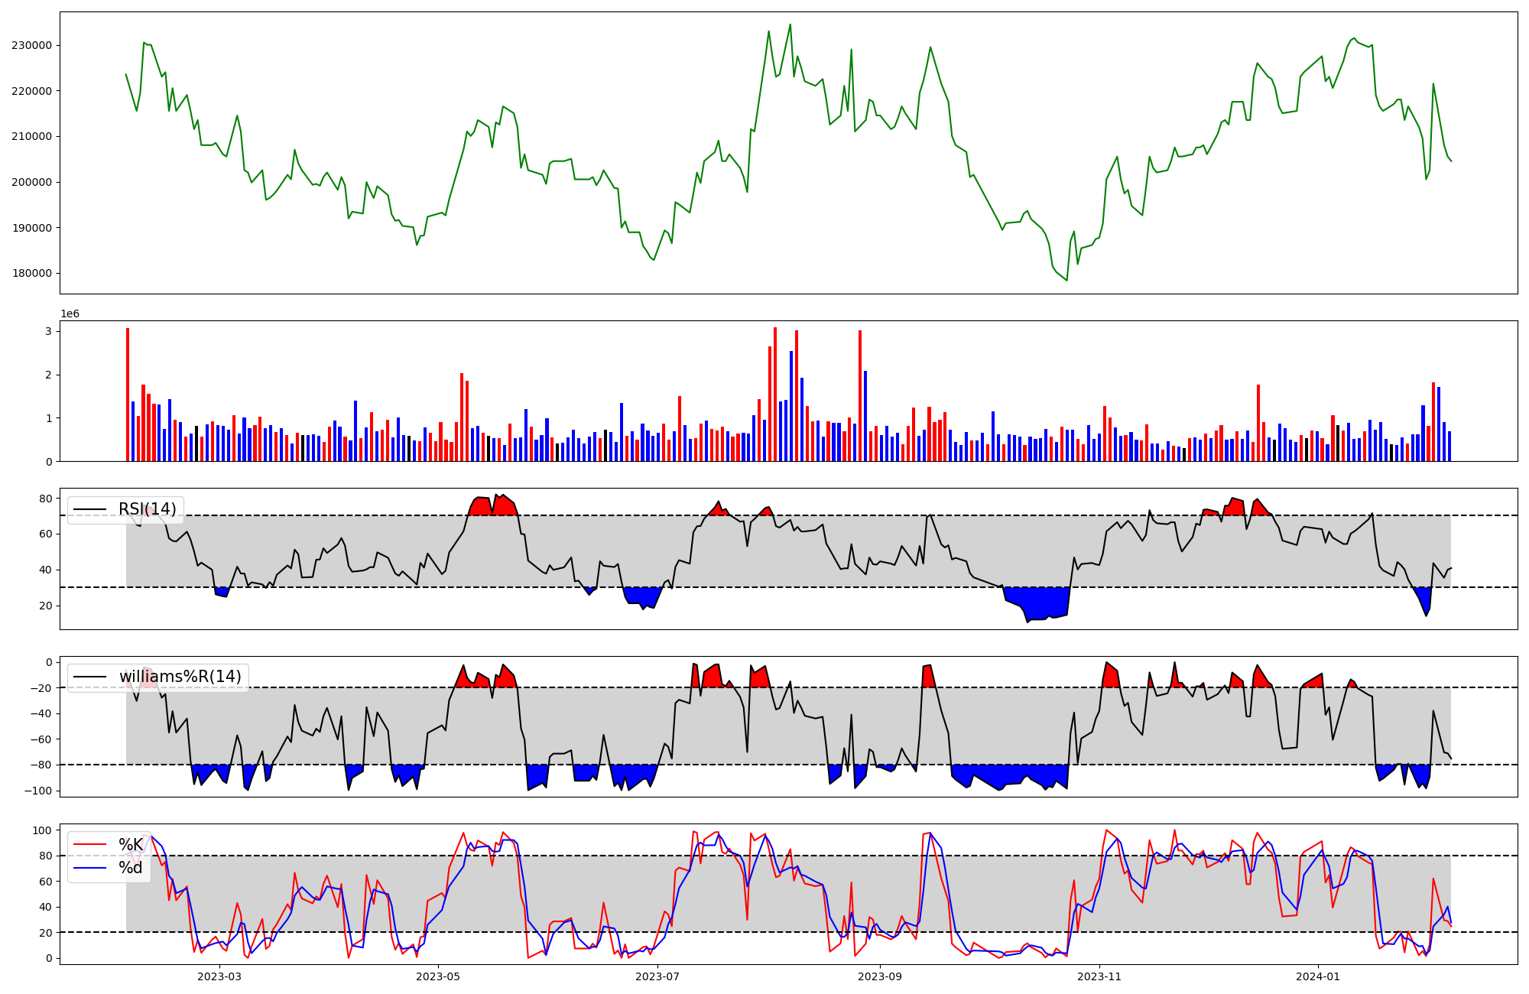Click the blue %d legend line sample
Screen dimensions: 1529x994
coord(89,868)
